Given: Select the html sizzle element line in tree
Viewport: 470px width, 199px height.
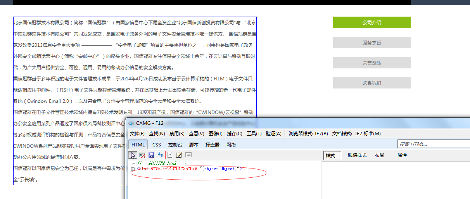Looking at the screenshot, I should click(190, 169).
